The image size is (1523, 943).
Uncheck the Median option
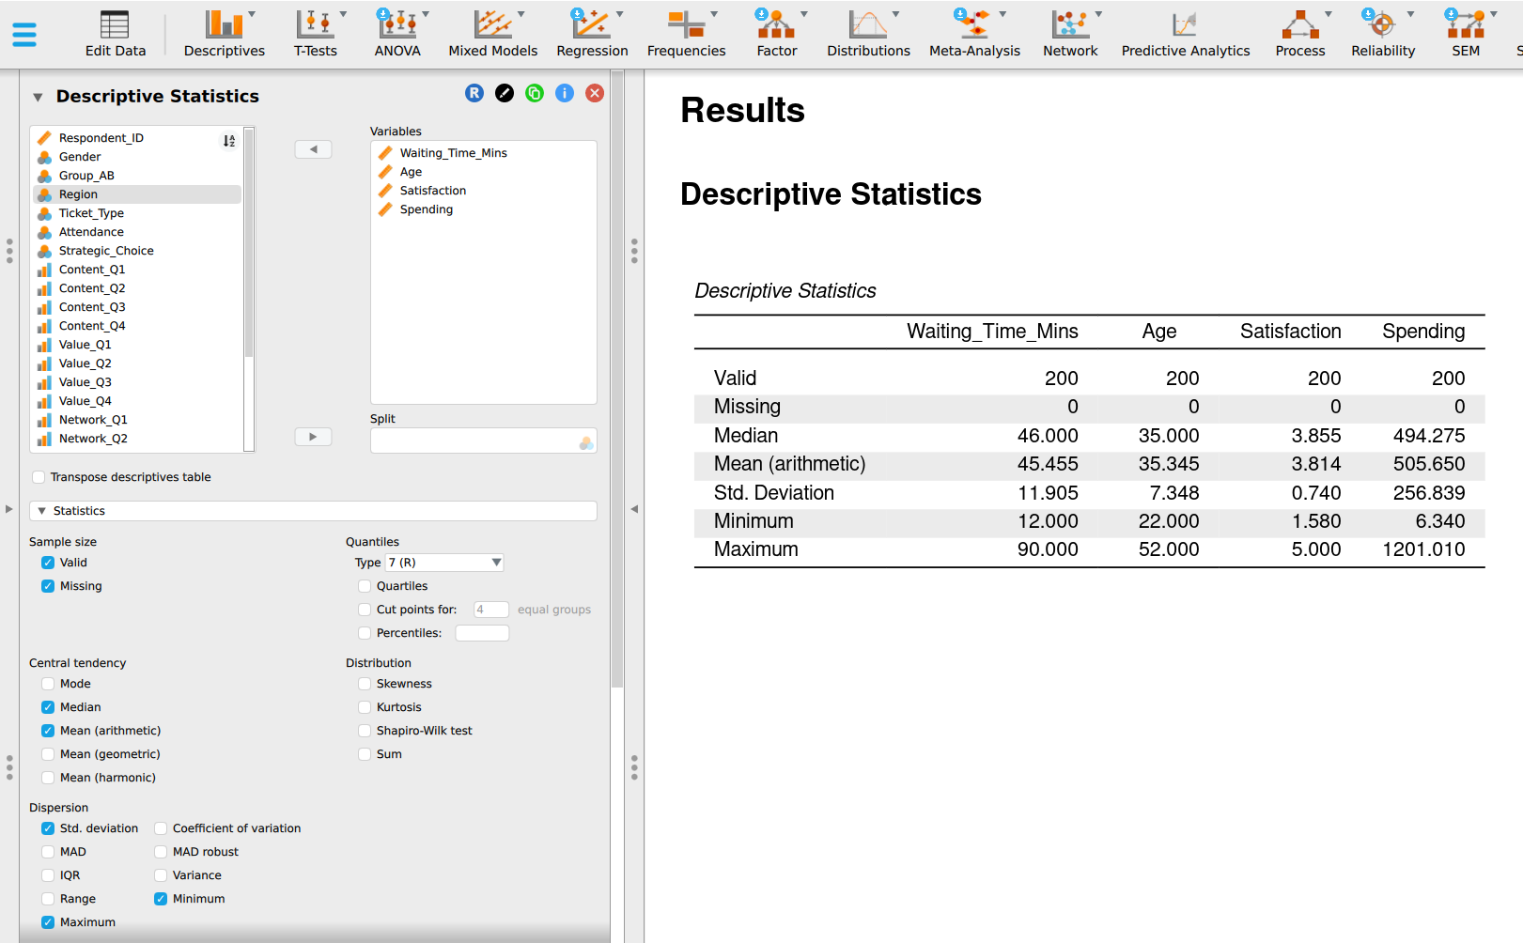pos(48,707)
